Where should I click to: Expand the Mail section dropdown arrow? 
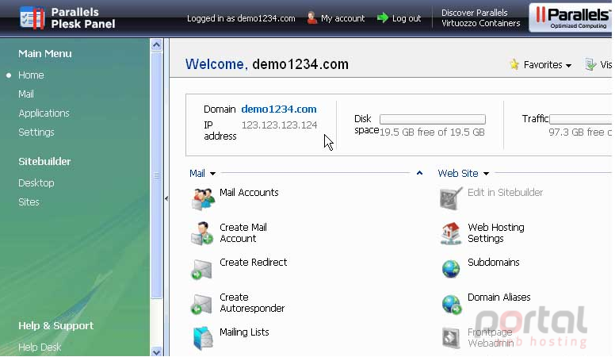point(212,174)
